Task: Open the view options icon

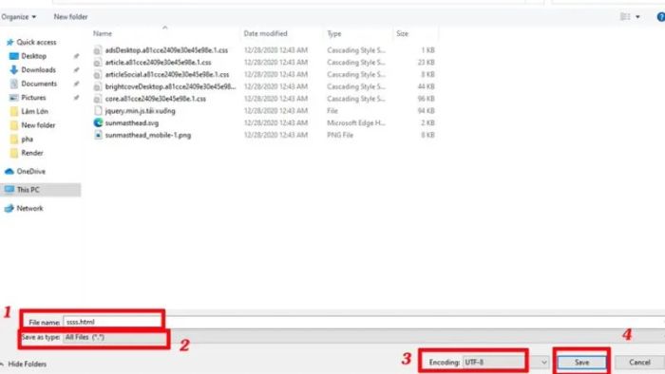Action: pyautogui.click(x=625, y=17)
